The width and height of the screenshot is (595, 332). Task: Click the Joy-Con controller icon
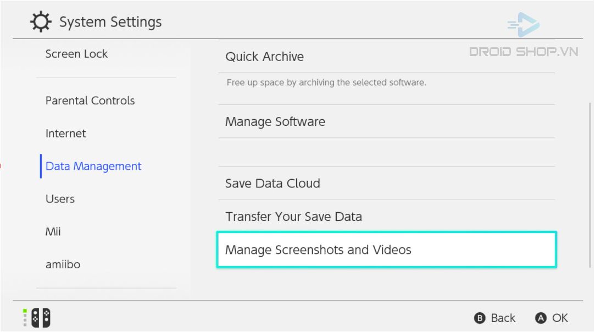click(41, 318)
